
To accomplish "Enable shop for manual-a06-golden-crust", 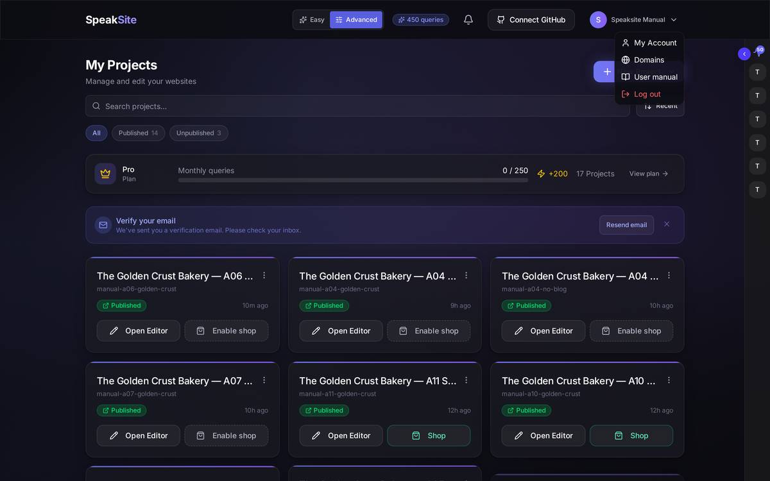I will point(227,331).
